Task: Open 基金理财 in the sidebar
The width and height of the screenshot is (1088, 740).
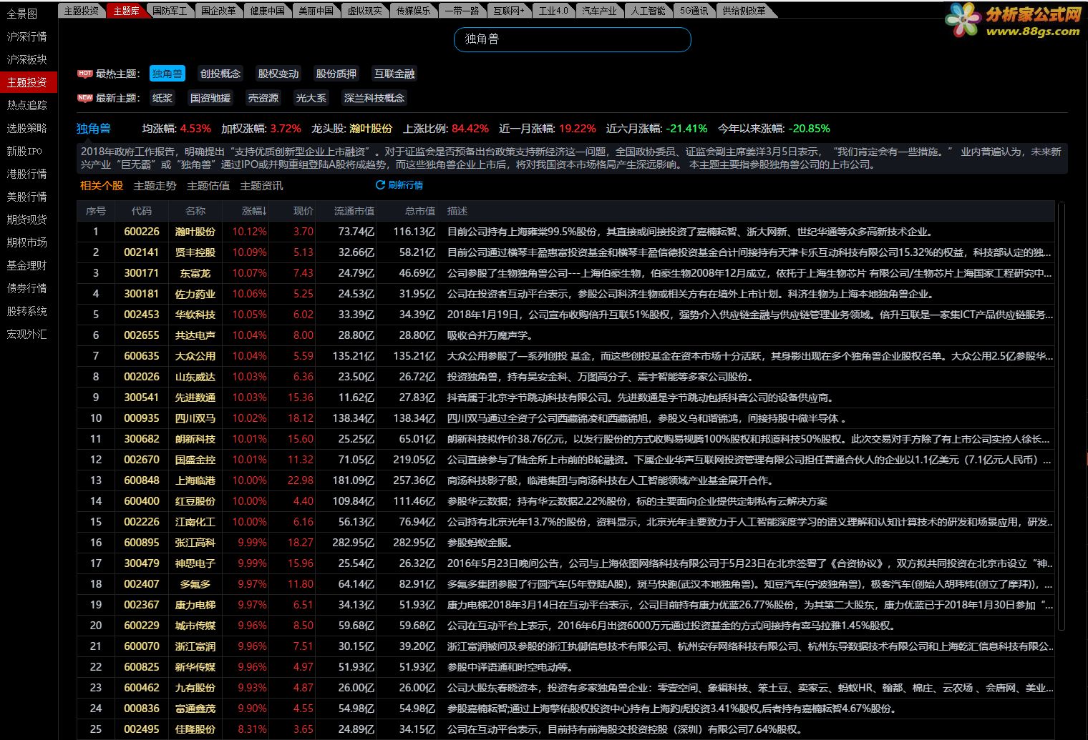Action: [27, 265]
